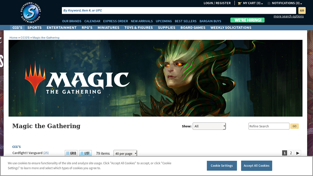Viewport: 313px width, 176px height.
Task: Open the Board Games menu
Action: click(x=193, y=27)
